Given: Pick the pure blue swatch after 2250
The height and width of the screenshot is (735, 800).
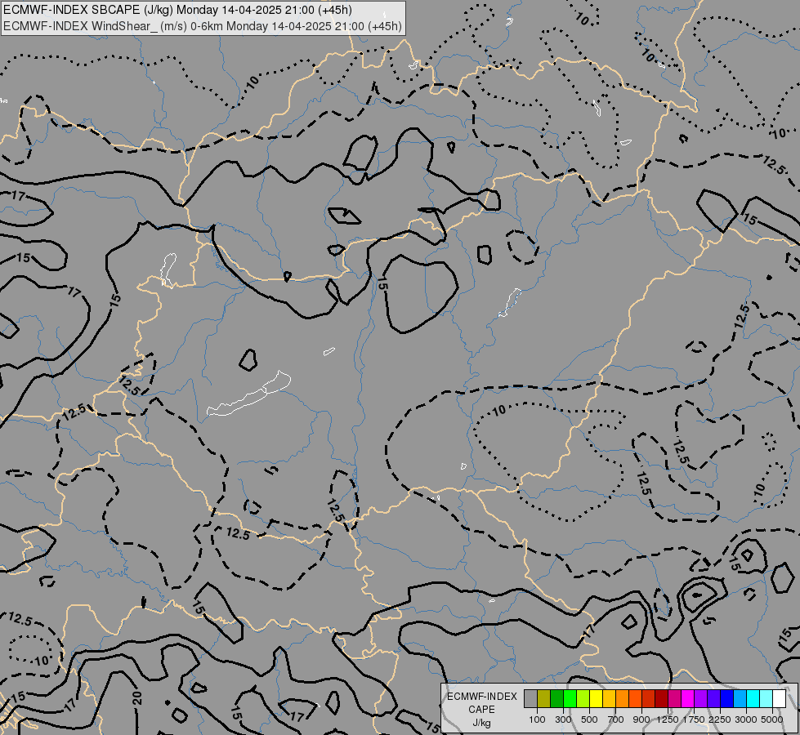Looking at the screenshot, I should (726, 699).
